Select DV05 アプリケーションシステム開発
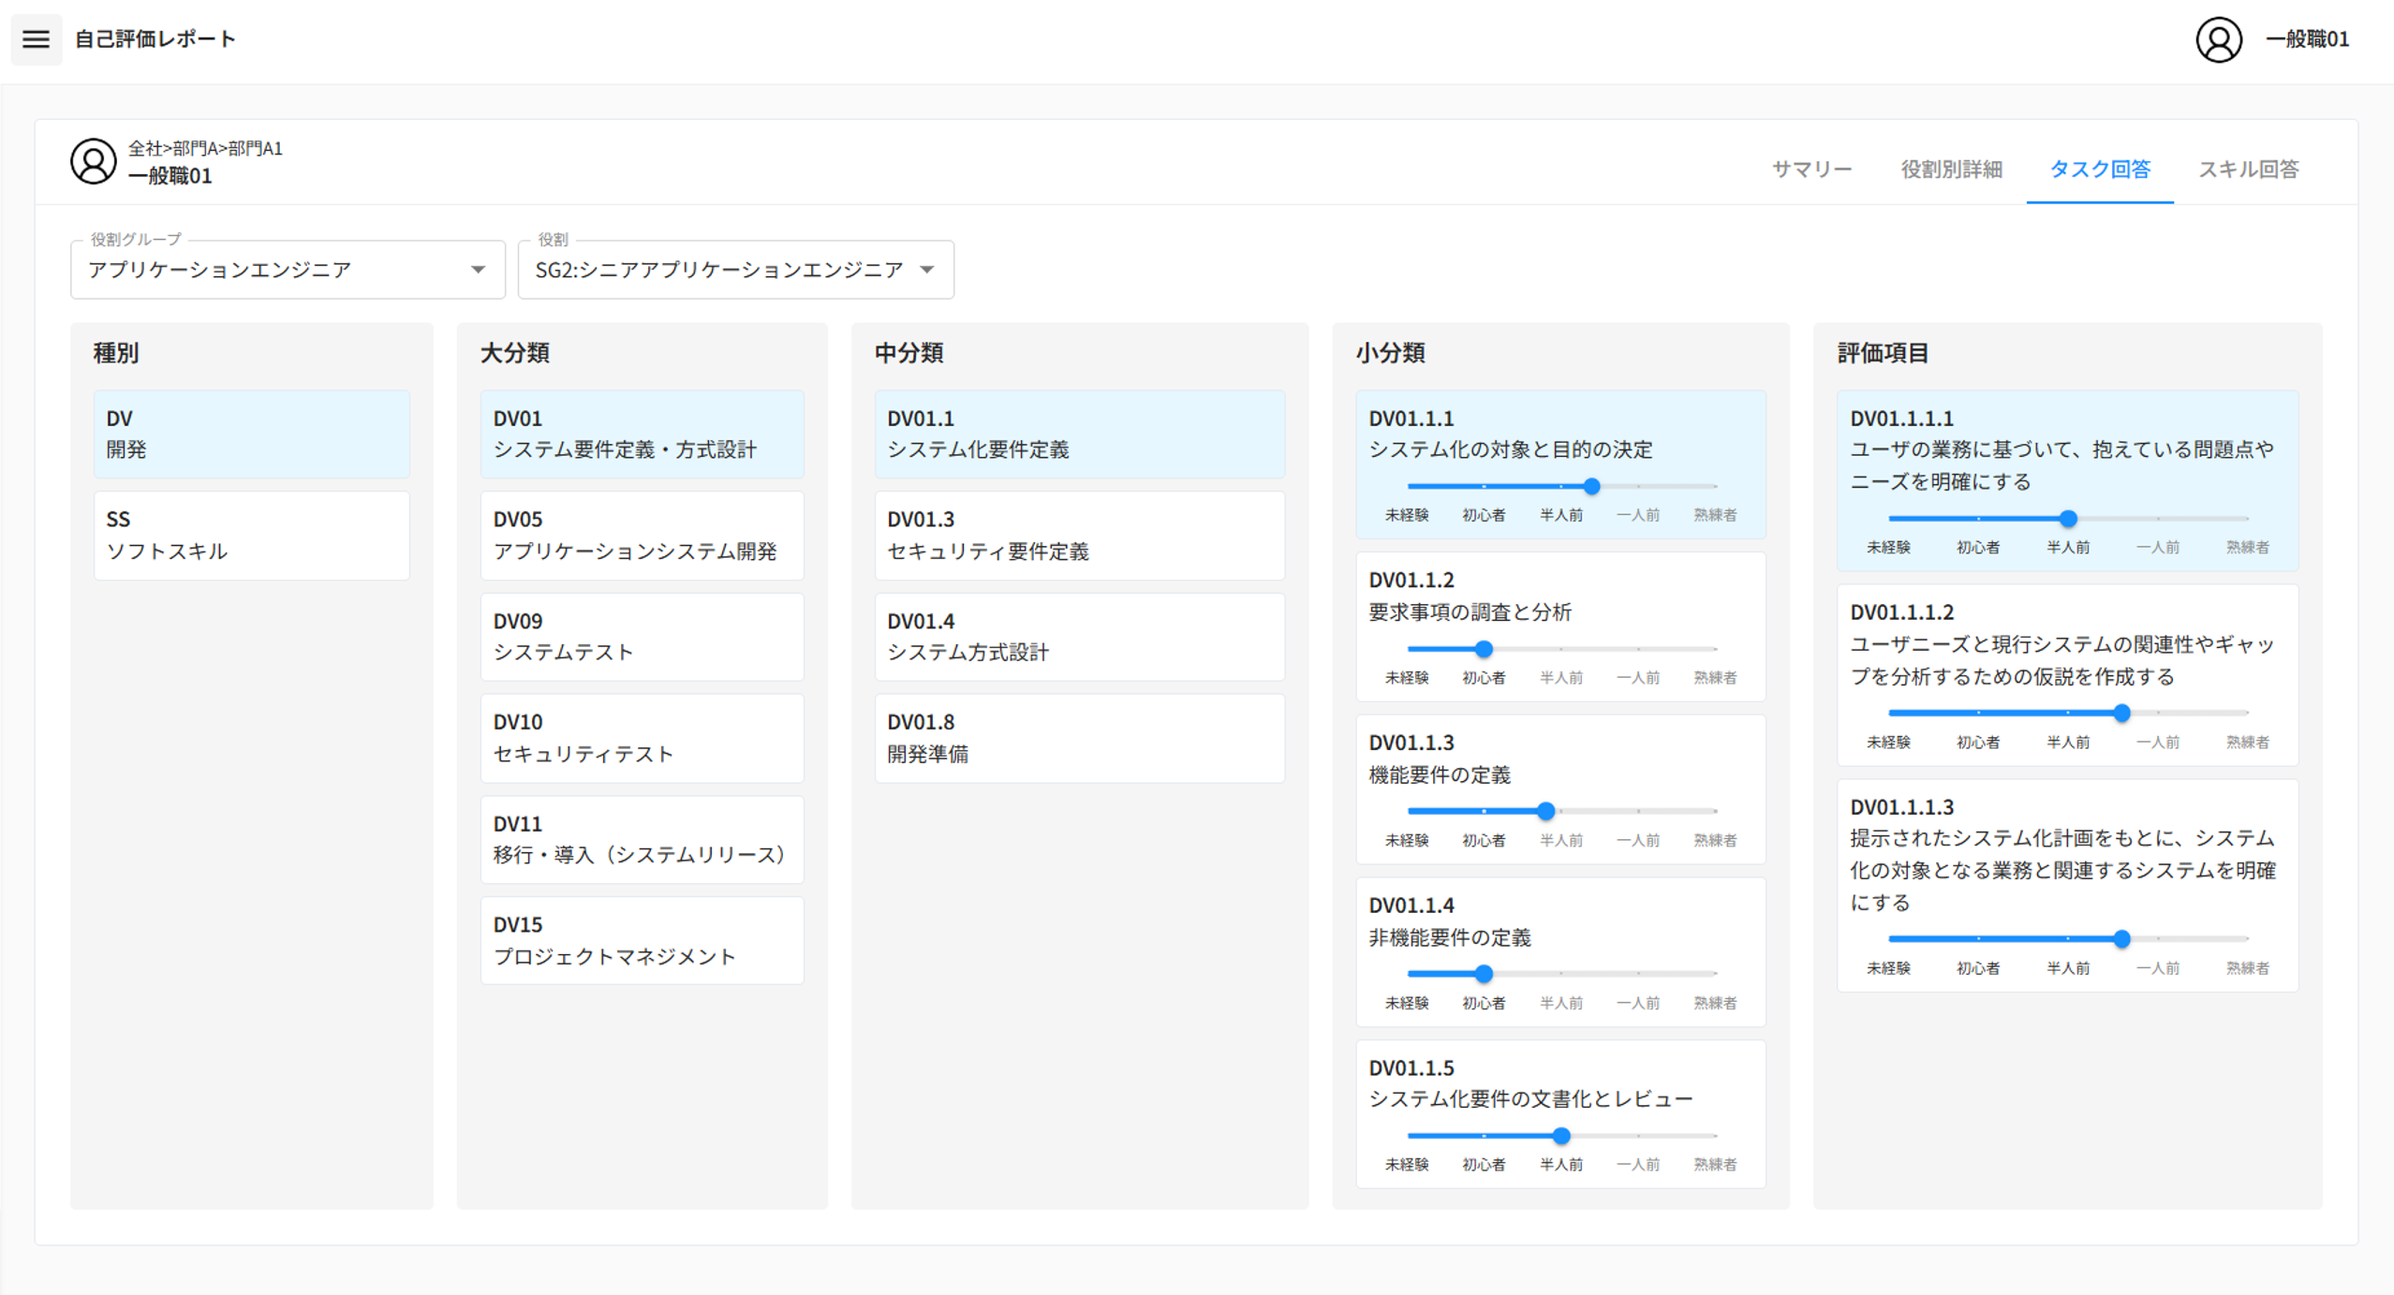2394x1295 pixels. click(643, 536)
